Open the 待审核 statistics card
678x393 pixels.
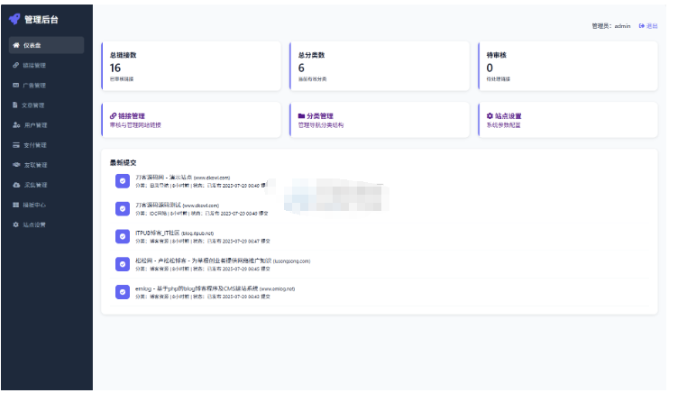(x=568, y=64)
